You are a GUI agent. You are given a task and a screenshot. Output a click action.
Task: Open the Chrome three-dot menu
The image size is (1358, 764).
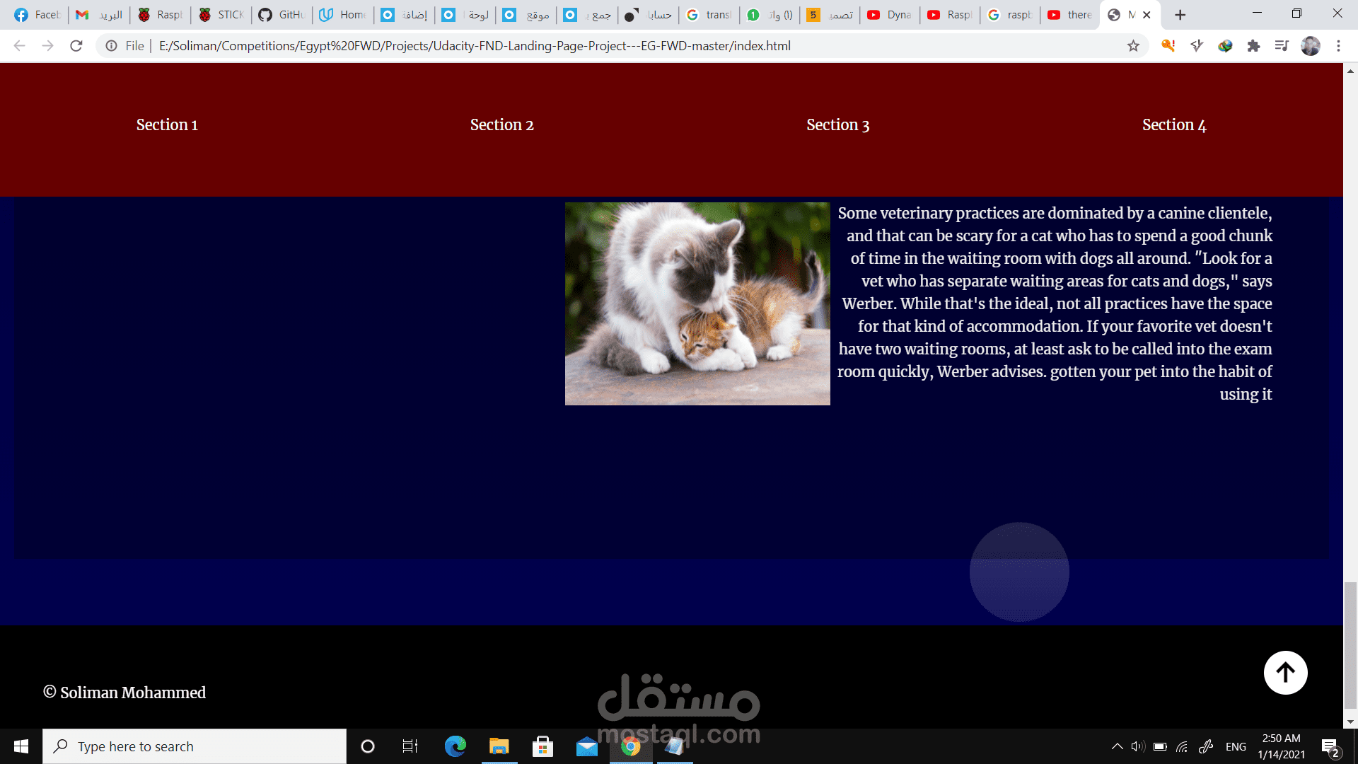coord(1338,46)
